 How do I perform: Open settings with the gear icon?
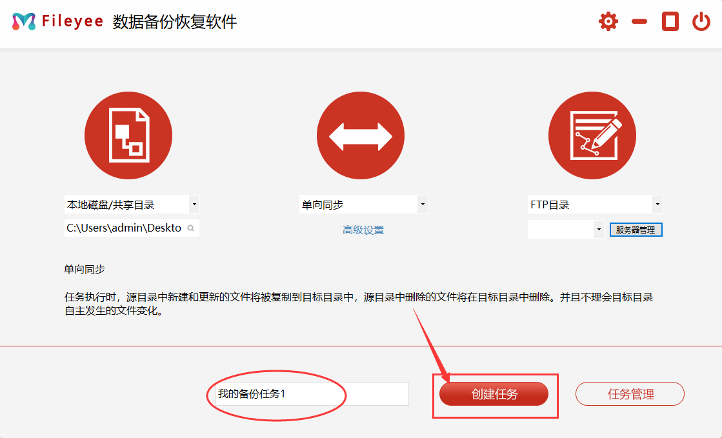tap(608, 22)
